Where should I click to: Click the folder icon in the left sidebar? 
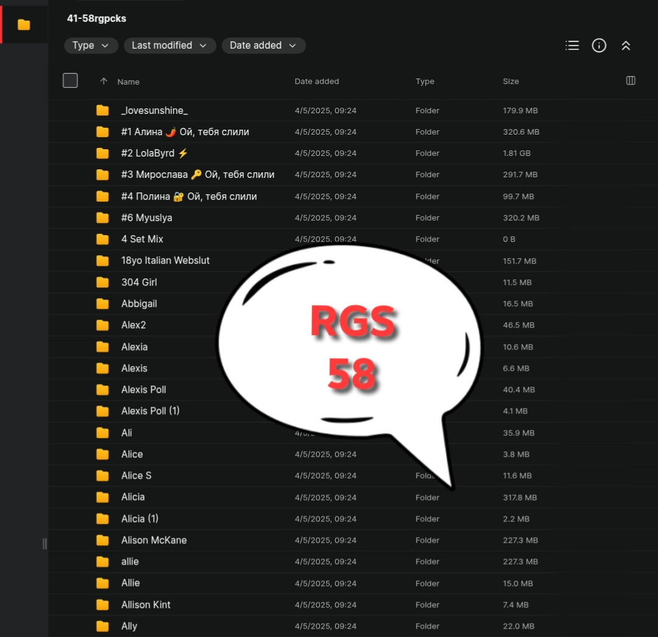[x=24, y=24]
